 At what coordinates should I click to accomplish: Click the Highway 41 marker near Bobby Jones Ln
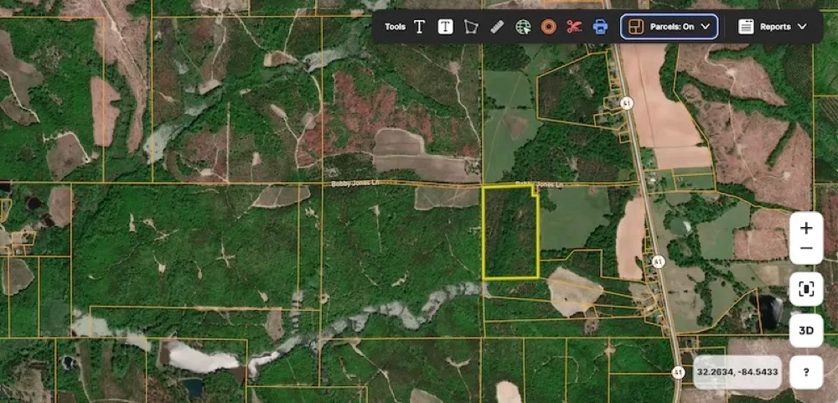click(627, 102)
